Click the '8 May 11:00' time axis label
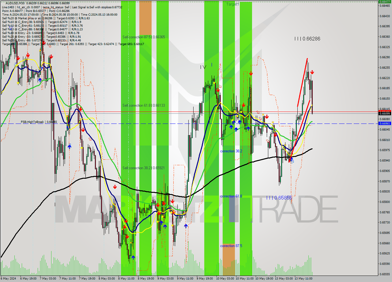This screenshot has height=282, width=392. 127,279
